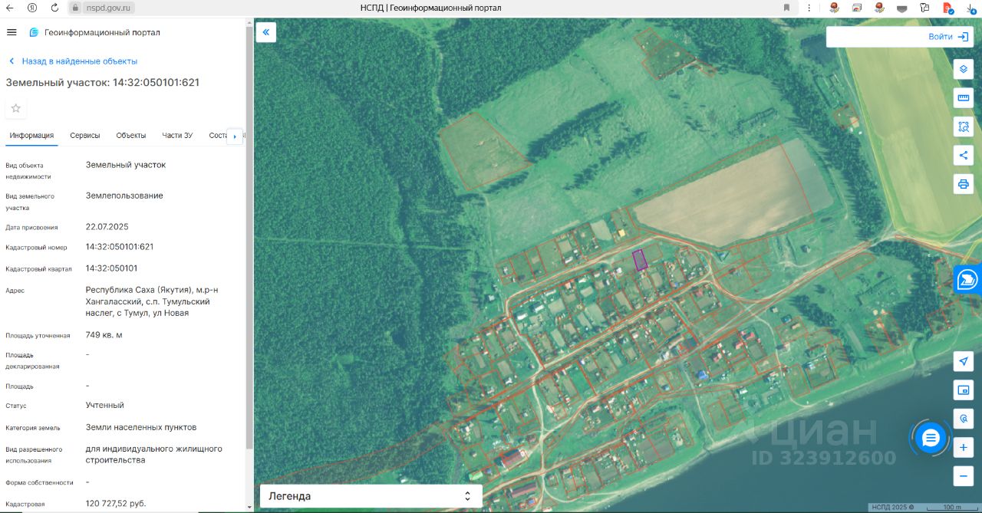Select the status value Учтенный
This screenshot has width=982, height=513.
[105, 405]
